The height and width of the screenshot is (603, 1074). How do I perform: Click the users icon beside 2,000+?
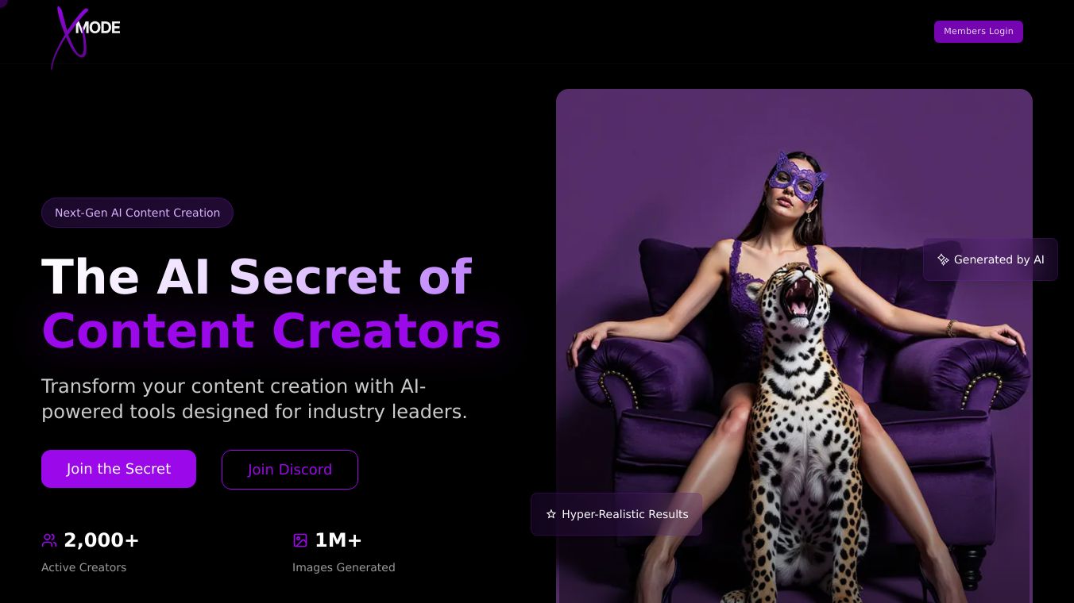(49, 540)
